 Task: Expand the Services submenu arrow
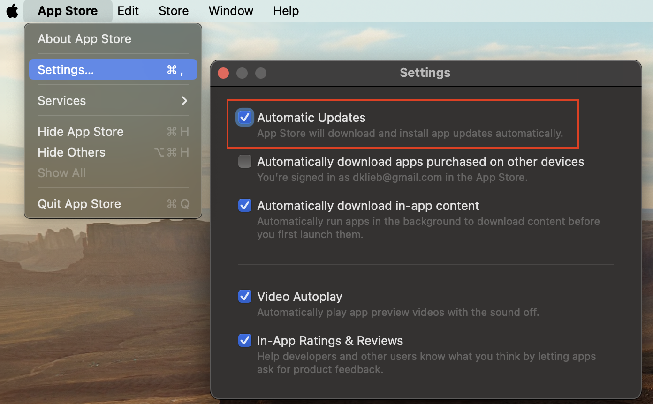184,101
